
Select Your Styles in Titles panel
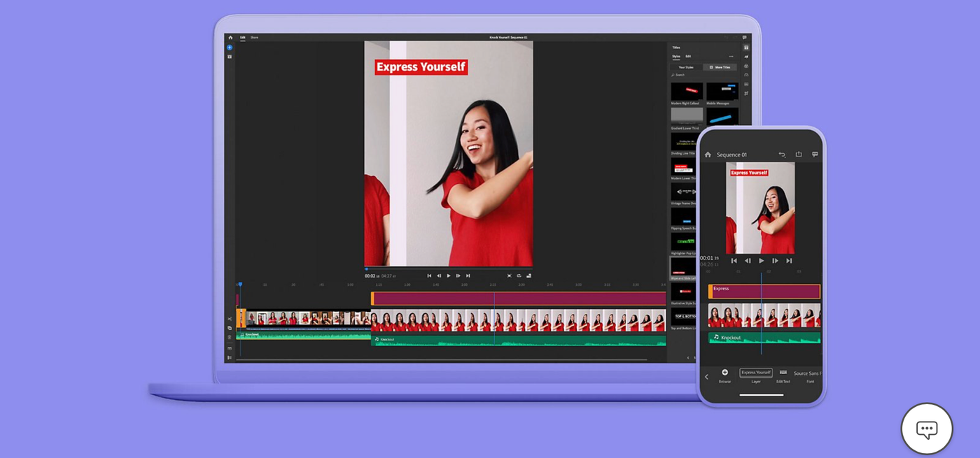click(686, 67)
